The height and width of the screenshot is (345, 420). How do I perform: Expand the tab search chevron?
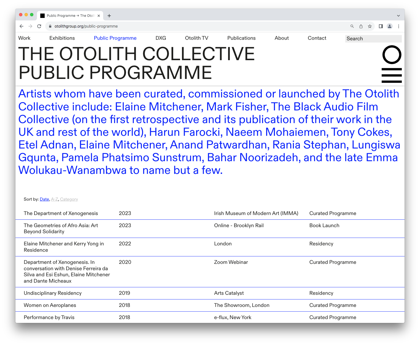(x=398, y=16)
